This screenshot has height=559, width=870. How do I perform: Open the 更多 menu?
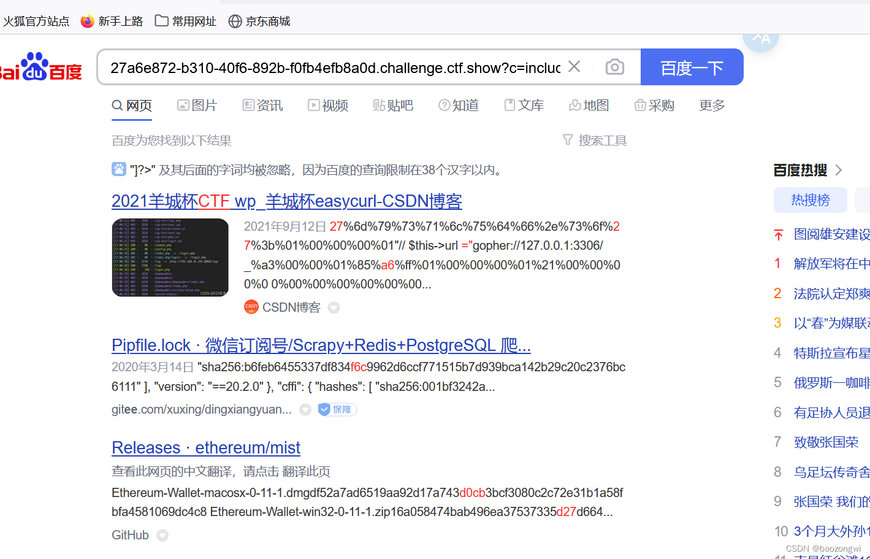click(711, 105)
